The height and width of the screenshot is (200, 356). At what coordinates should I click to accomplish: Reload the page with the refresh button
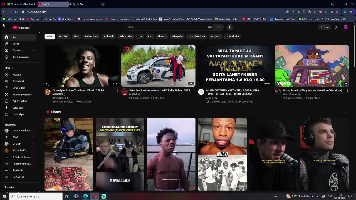coord(16,12)
